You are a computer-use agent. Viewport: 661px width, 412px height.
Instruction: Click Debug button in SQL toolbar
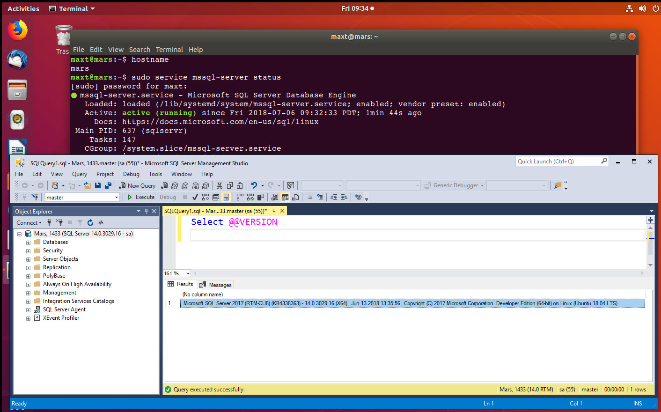[x=168, y=197]
